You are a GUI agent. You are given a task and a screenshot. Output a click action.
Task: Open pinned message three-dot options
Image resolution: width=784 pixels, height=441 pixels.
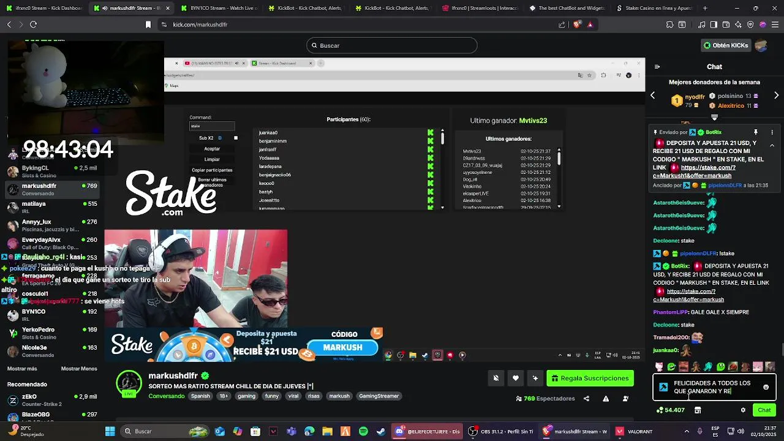coord(772,132)
